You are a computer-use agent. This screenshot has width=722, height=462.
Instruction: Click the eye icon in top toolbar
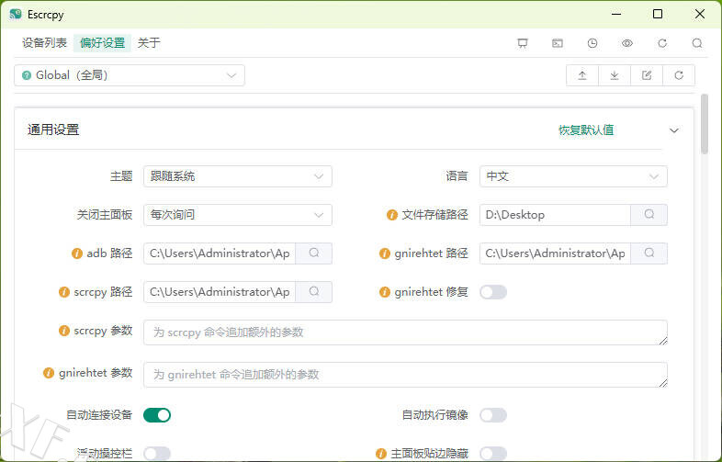pos(627,43)
